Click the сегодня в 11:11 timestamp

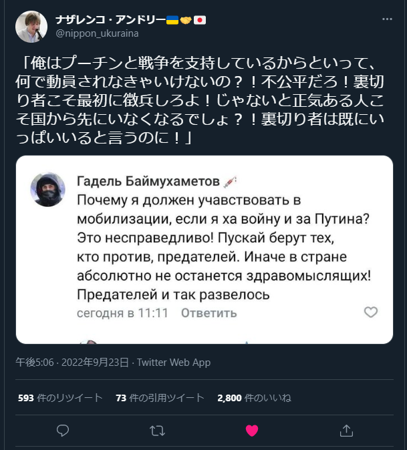pos(122,312)
